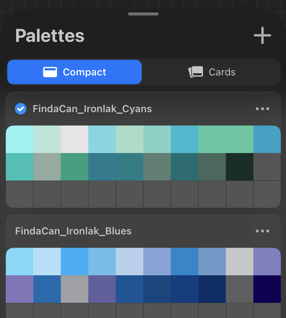The image size is (286, 318).
Task: Choose the dark indigo swatch in Blues
Action: tap(267, 289)
